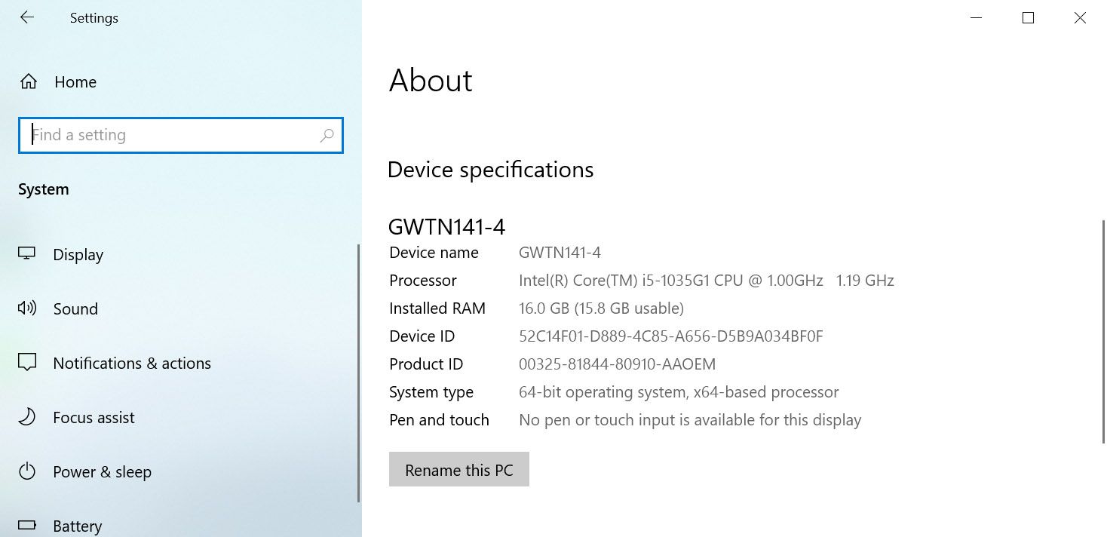
Task: Click the Pen and touch label
Action: (x=439, y=420)
